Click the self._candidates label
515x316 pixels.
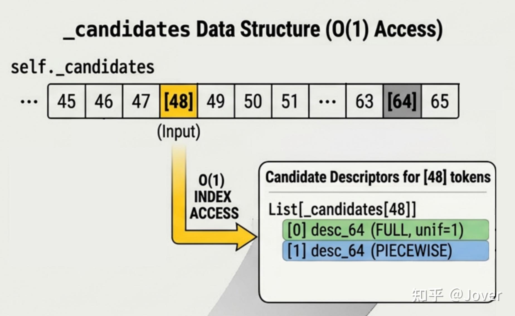click(82, 68)
